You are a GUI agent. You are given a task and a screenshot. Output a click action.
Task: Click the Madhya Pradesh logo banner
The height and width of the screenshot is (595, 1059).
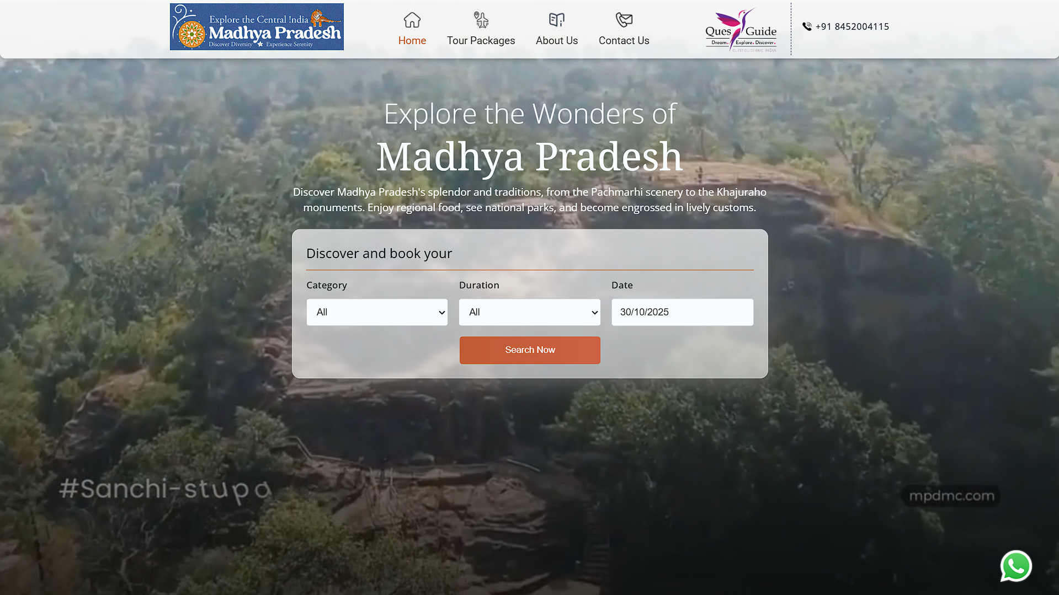257,26
